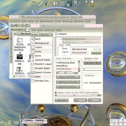Open the Splash Screen module
The width and height of the screenshot is (126, 126).
click(x=42, y=72)
